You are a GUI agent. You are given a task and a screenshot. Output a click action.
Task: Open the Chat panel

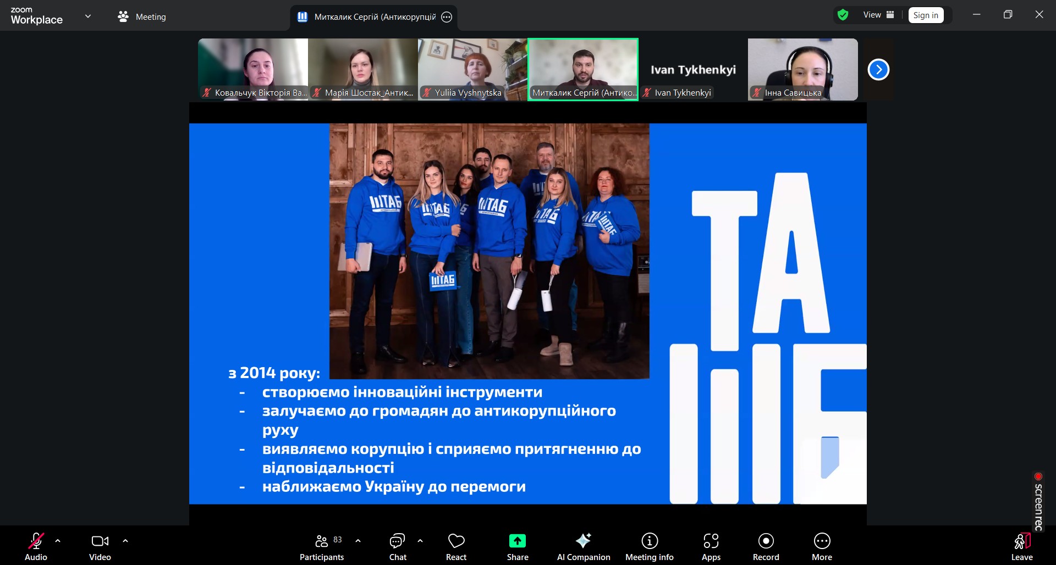397,546
